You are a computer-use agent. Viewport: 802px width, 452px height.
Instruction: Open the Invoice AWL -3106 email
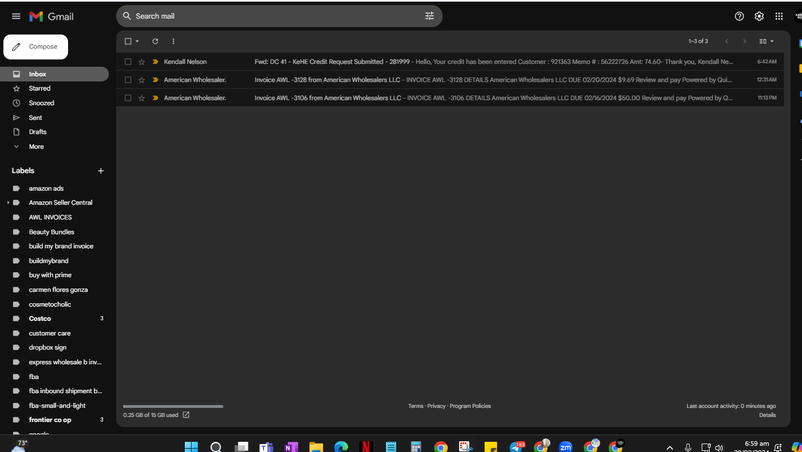450,98
